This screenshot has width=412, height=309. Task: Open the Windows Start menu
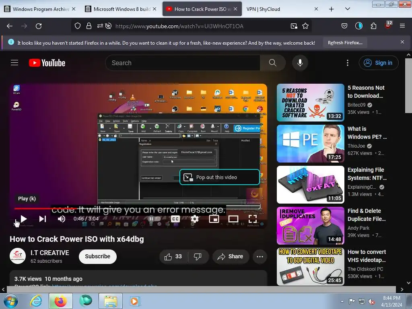click(11, 301)
